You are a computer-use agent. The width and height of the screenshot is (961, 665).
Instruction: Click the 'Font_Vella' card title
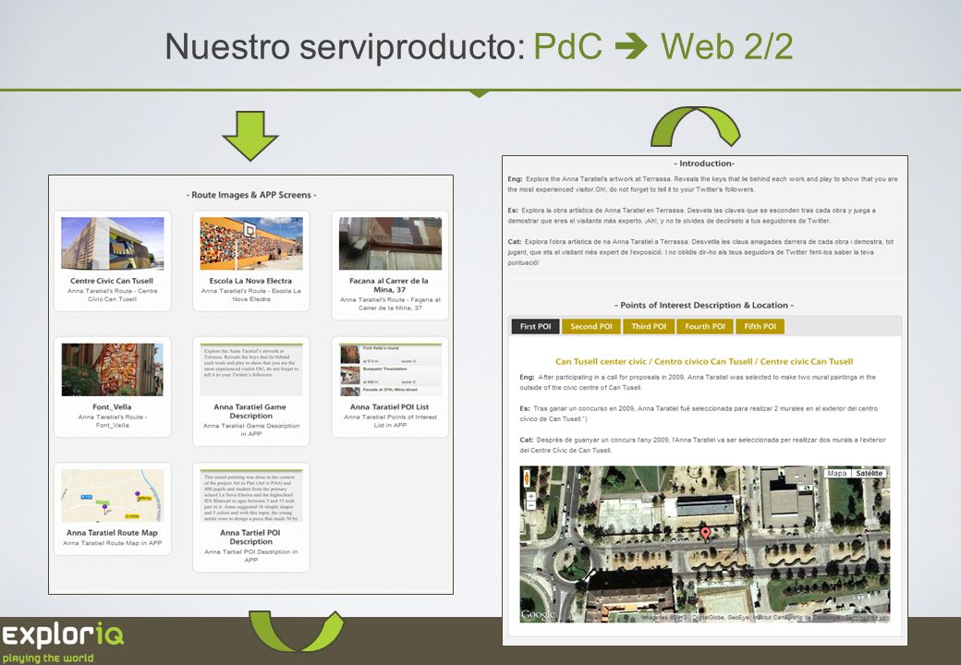coord(112,407)
